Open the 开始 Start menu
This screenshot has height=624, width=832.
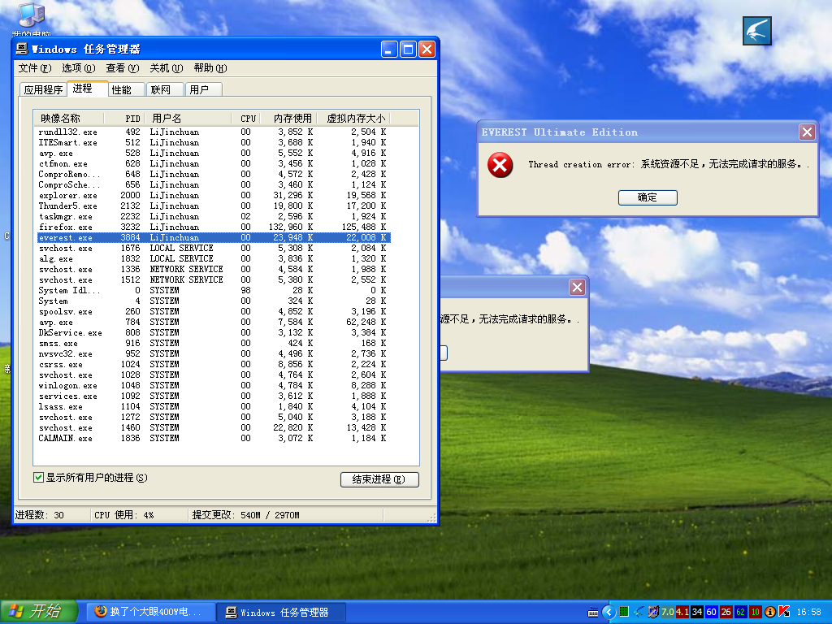39,612
